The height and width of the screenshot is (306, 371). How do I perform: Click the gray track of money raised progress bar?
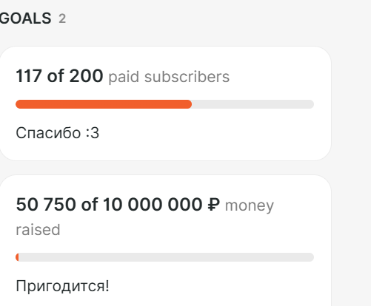click(167, 257)
